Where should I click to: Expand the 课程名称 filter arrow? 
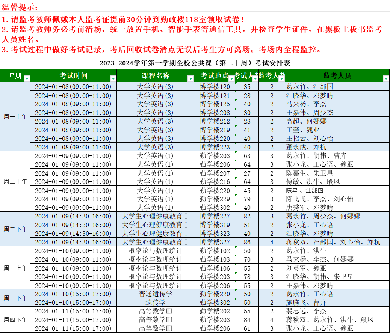pos(190,78)
